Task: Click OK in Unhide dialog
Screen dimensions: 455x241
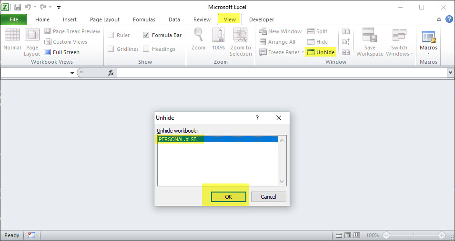Action: (228, 197)
